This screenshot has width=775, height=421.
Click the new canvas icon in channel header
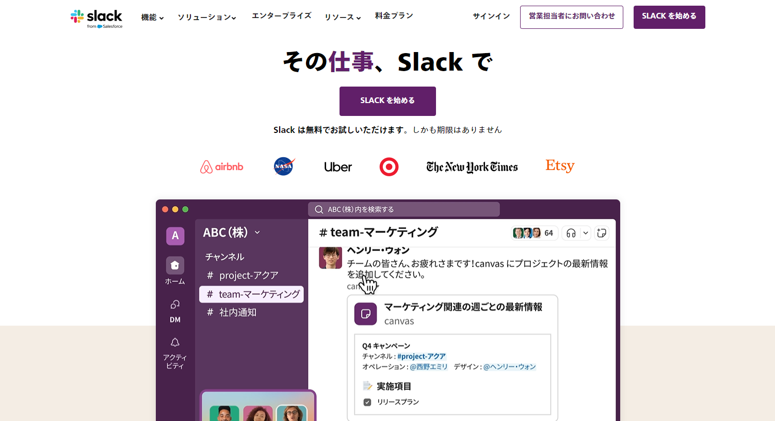[x=601, y=233]
